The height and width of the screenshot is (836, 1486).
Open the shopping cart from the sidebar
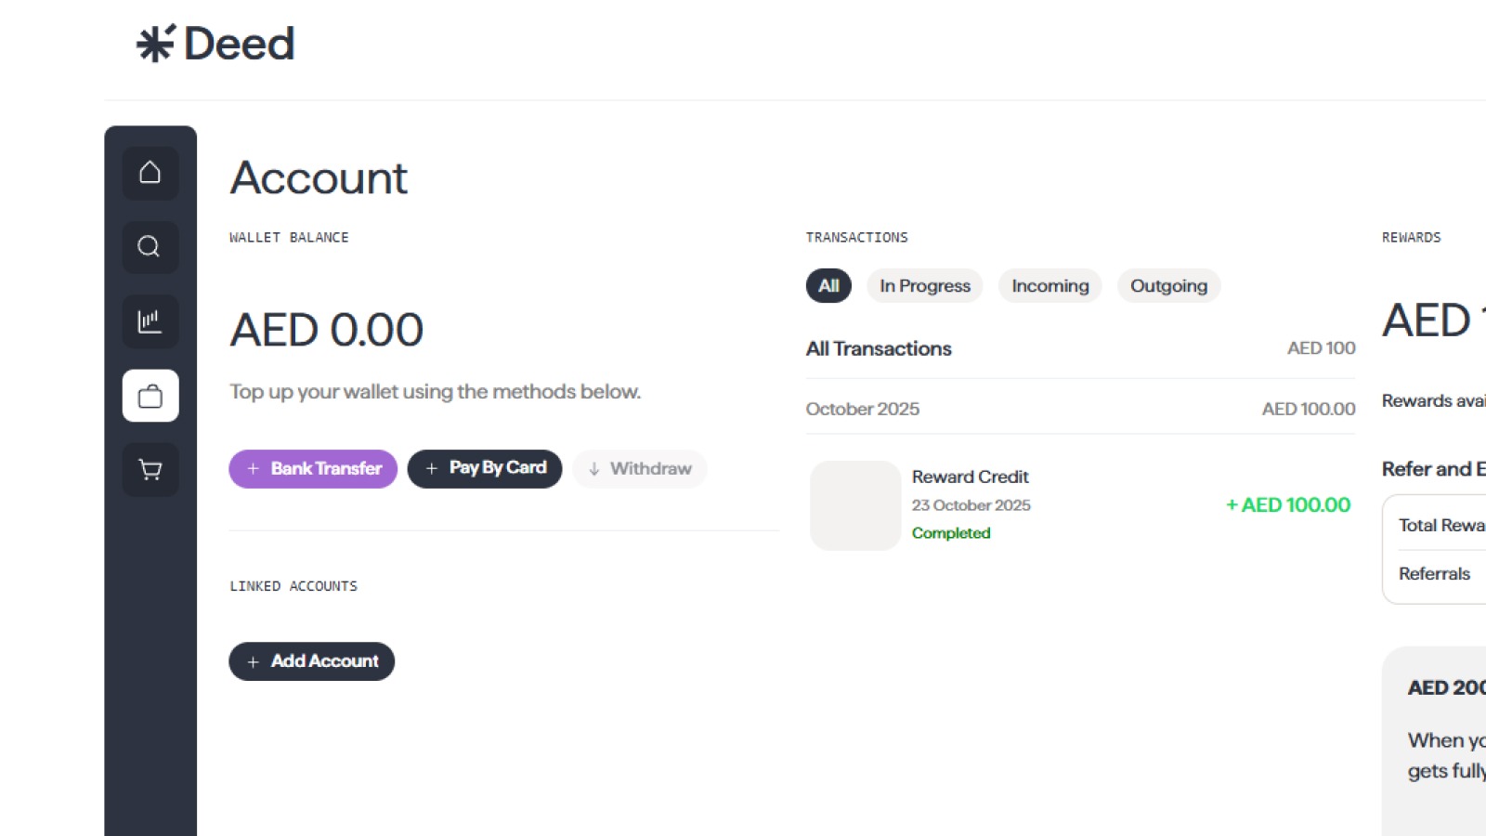tap(150, 470)
